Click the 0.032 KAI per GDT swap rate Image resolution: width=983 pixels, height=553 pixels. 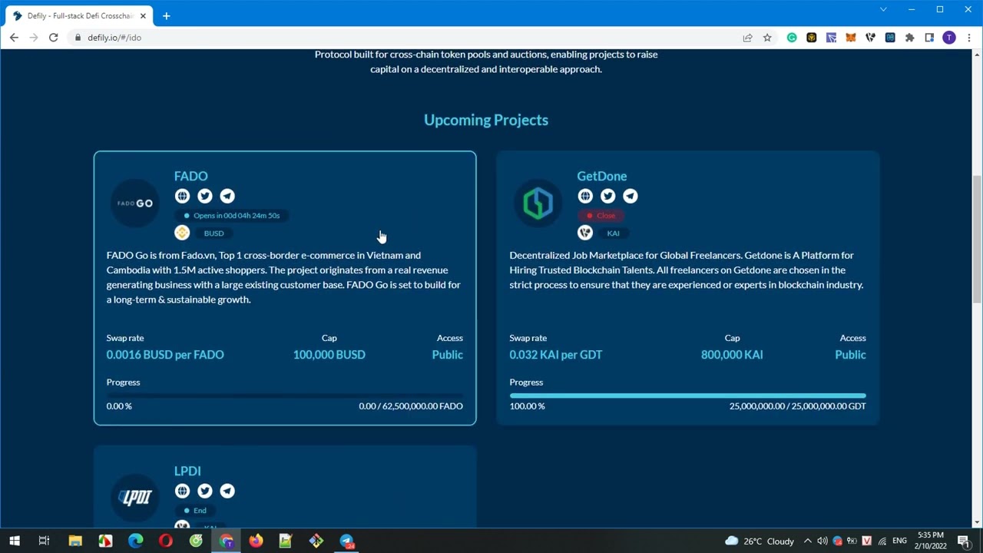[555, 355]
